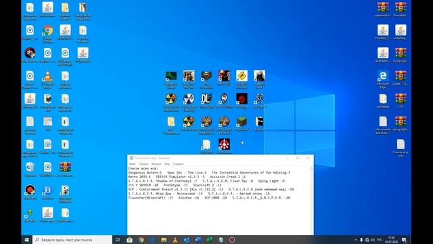
Task: Open Word from the taskbar
Action: pos(198,240)
